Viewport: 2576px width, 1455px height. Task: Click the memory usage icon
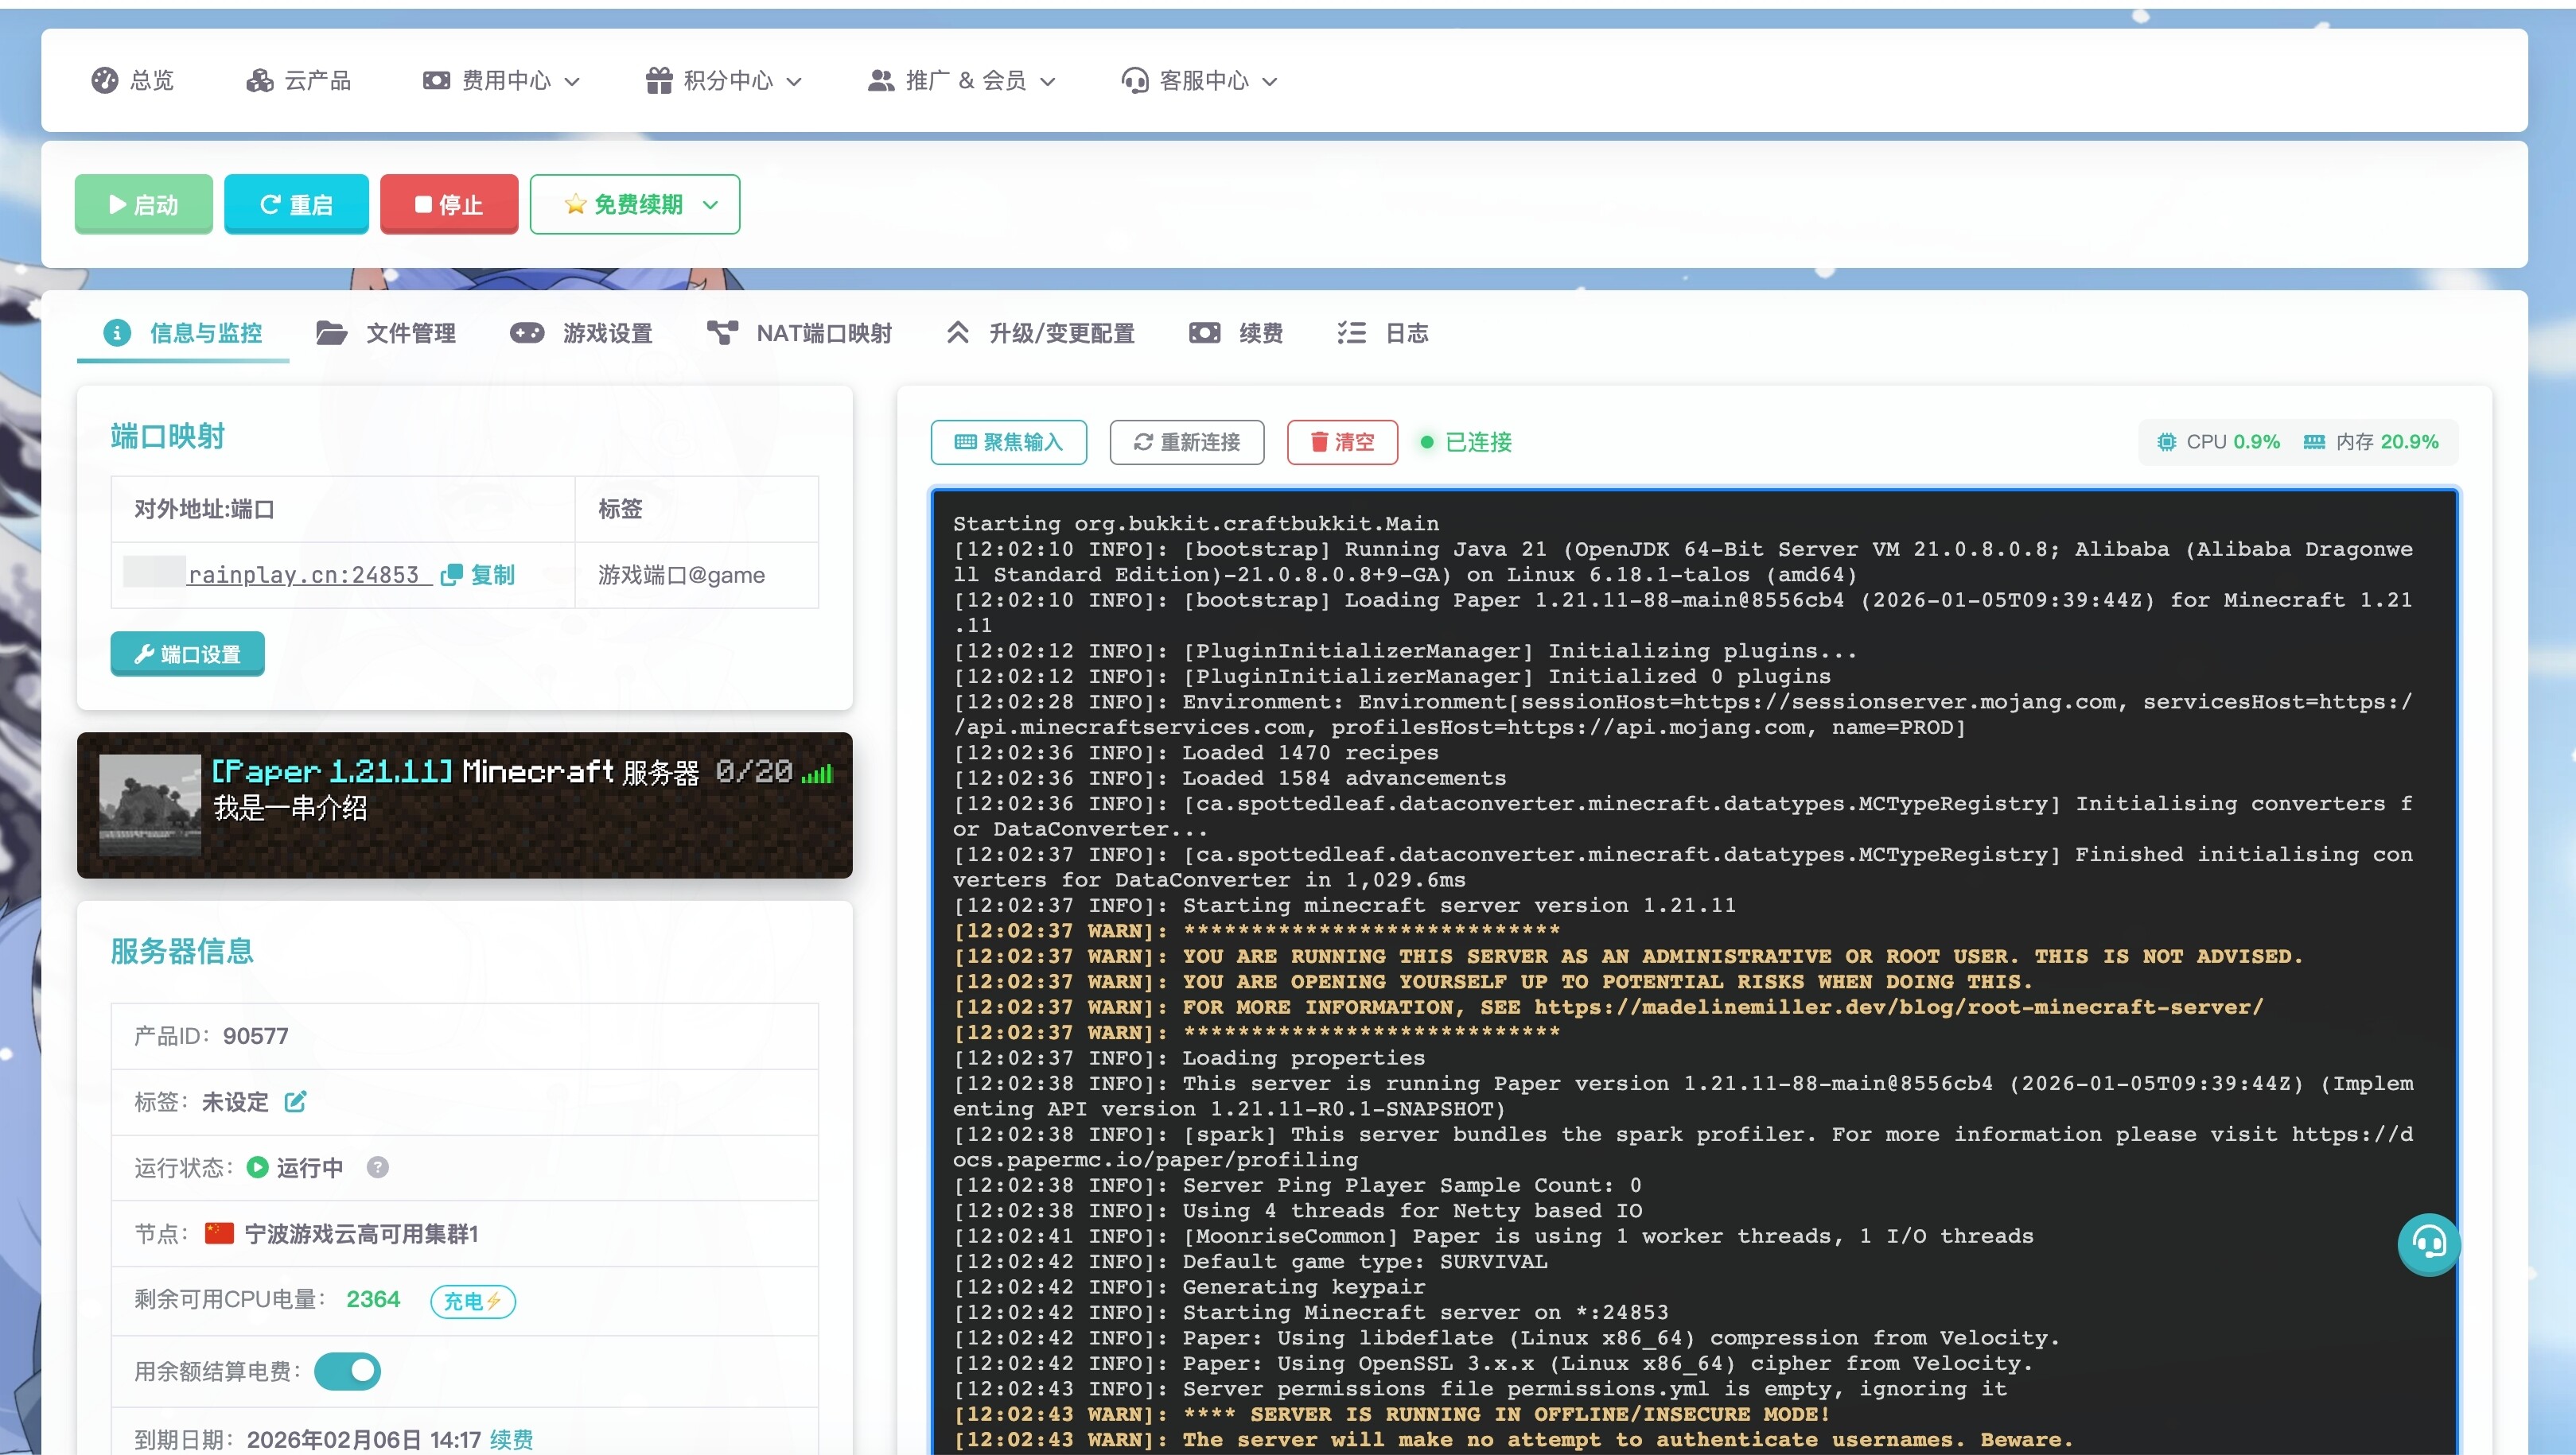pos(2314,442)
